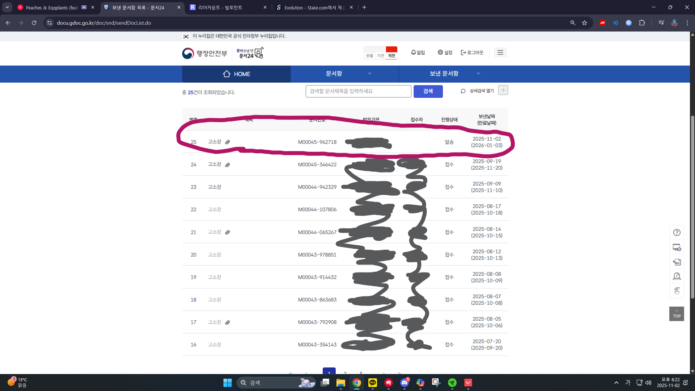Click the hamburger menu icon
This screenshot has height=391, width=695.
pos(500,53)
